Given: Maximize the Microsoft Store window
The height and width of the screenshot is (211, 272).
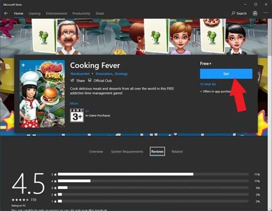Looking at the screenshot, I should tap(256, 4).
